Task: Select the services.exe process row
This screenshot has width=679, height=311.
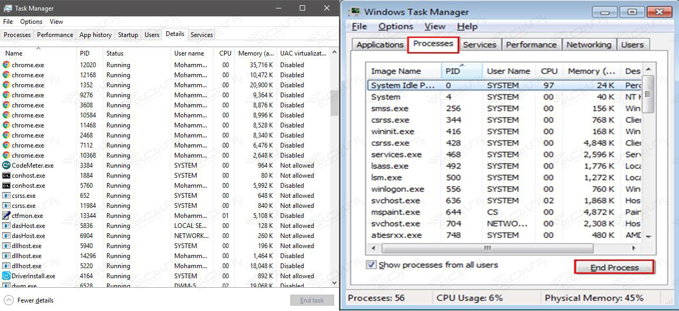Action: point(504,154)
